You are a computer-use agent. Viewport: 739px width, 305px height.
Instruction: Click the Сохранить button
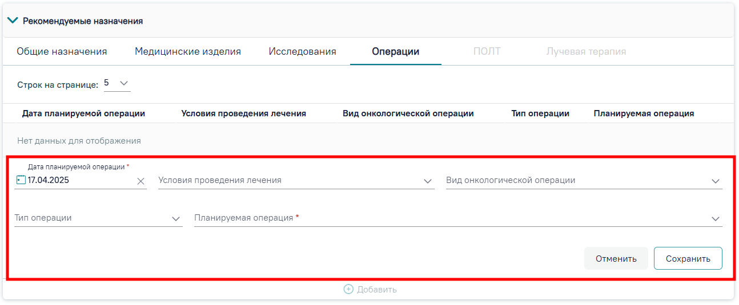click(688, 258)
